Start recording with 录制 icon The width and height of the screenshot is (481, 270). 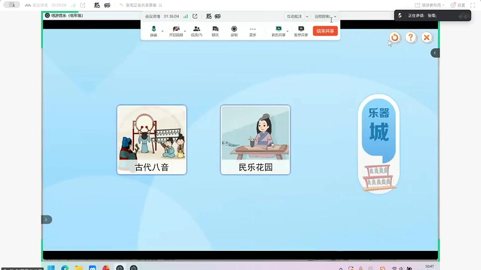[234, 31]
